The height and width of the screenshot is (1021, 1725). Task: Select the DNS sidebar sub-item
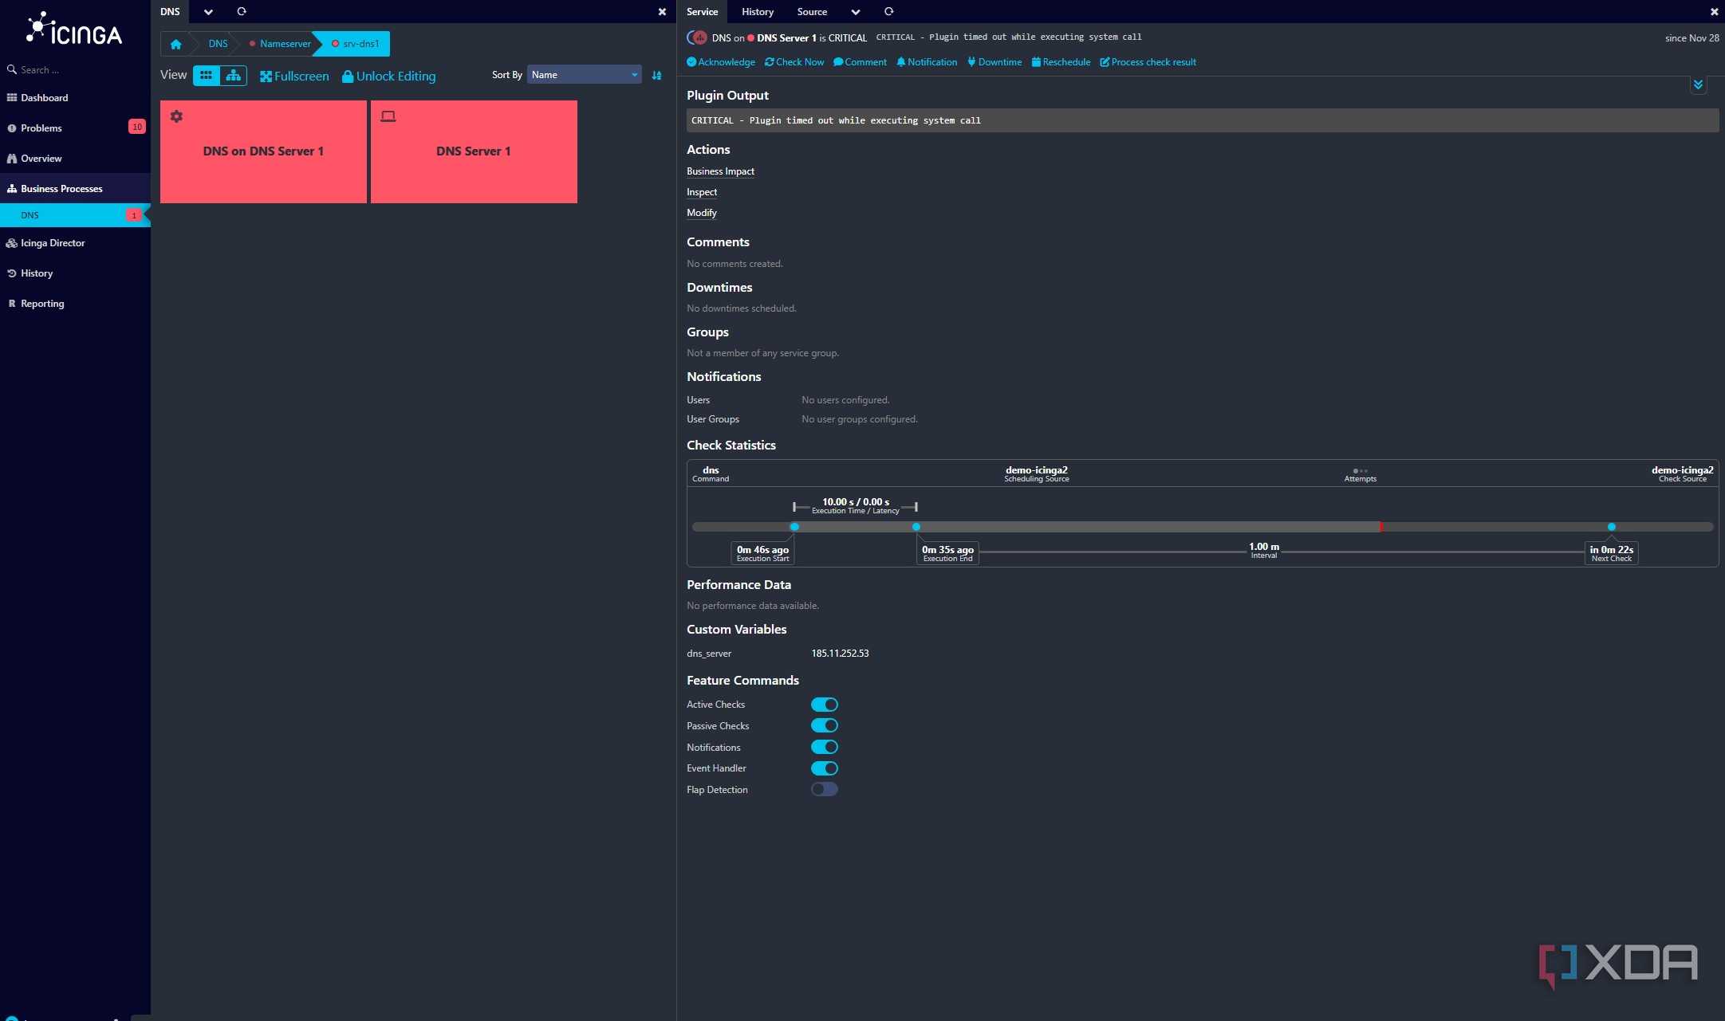(x=75, y=215)
